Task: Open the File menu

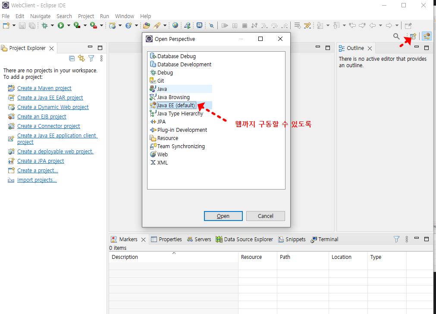Action: [6, 16]
